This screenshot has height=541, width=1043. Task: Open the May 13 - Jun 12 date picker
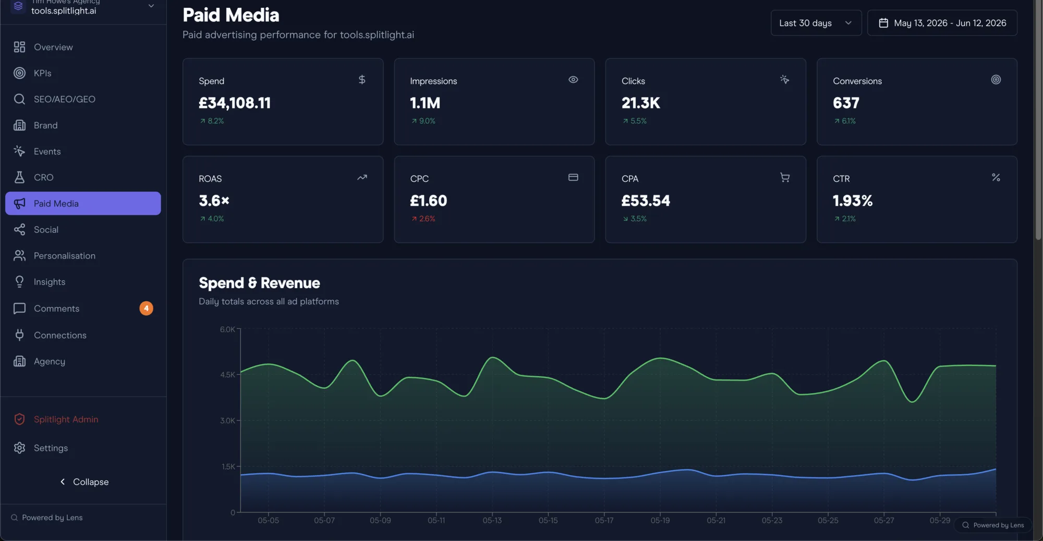click(942, 23)
